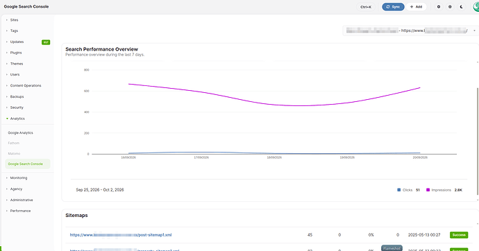Expand the Plugins menu

16,53
